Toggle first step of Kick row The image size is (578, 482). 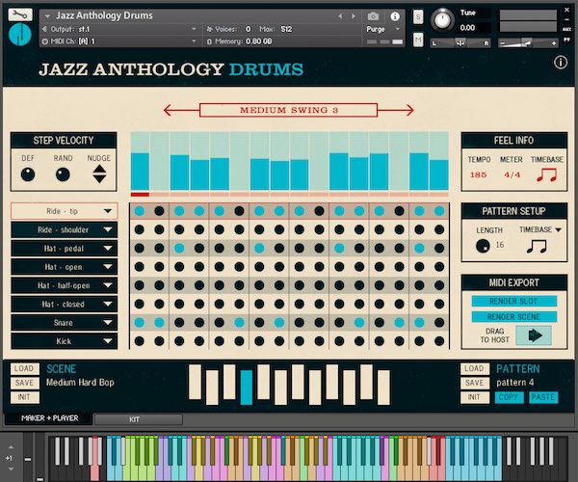140,341
